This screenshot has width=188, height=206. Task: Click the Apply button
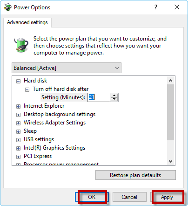coord(167,197)
